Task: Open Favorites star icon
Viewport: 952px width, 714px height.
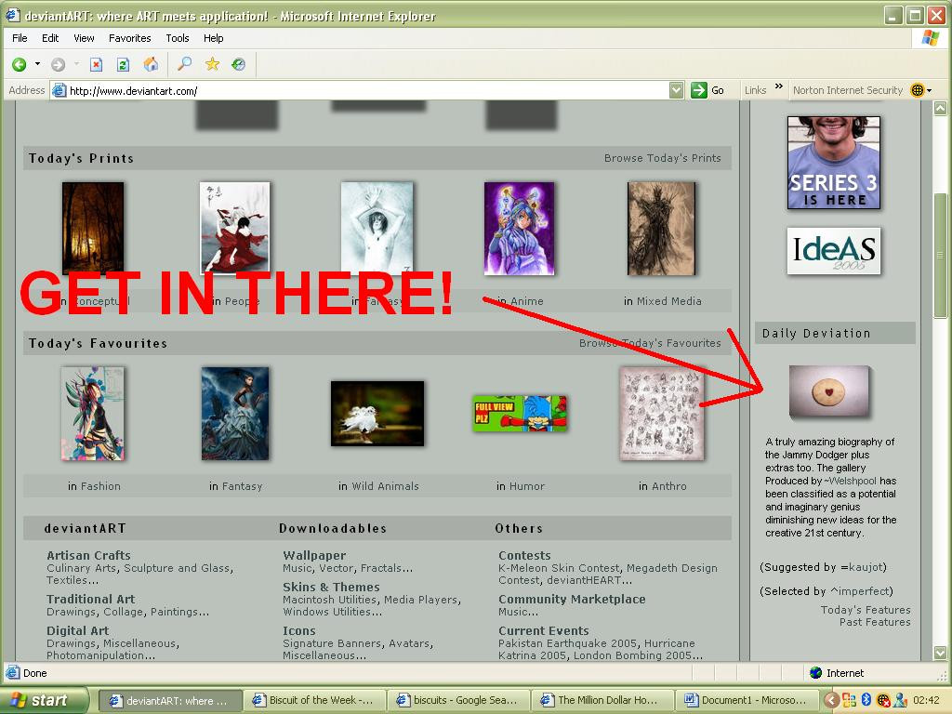Action: (x=212, y=64)
